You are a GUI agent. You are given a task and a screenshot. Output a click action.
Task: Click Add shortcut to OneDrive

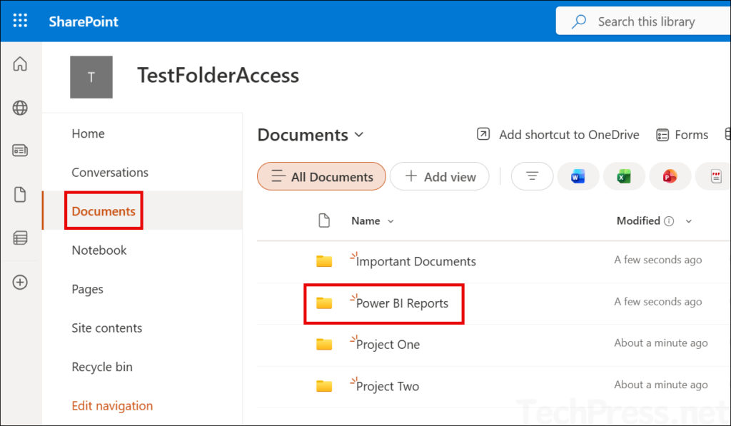558,135
